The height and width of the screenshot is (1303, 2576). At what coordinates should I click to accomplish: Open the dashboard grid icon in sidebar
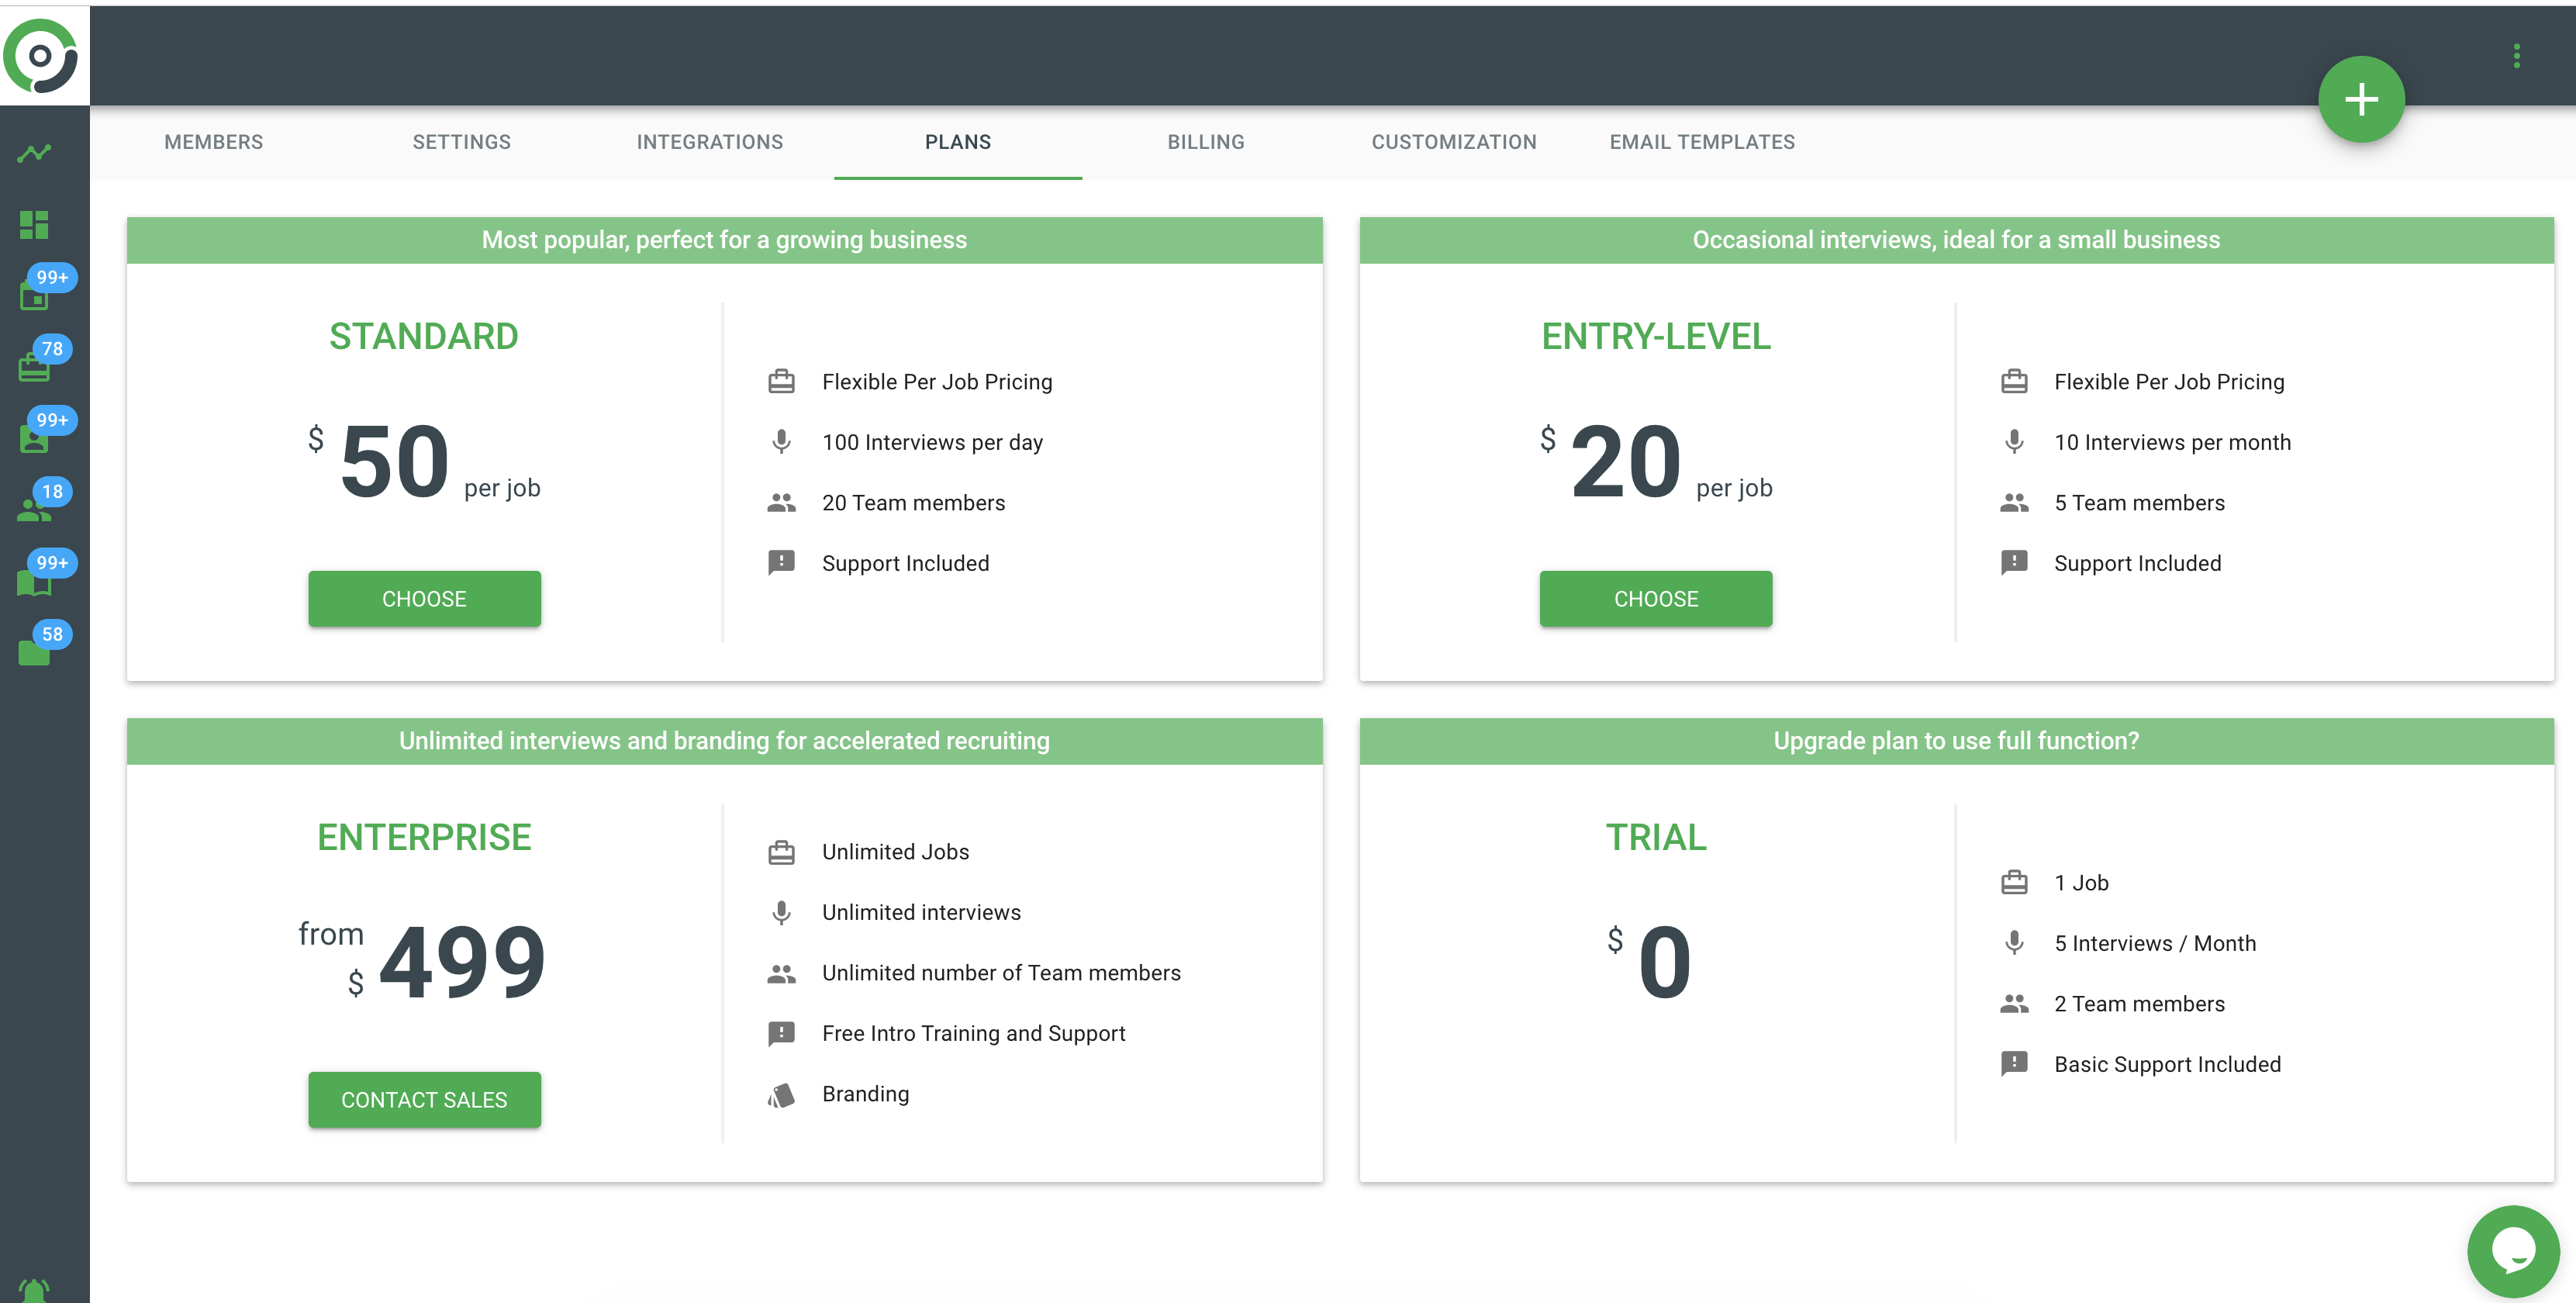[34, 225]
